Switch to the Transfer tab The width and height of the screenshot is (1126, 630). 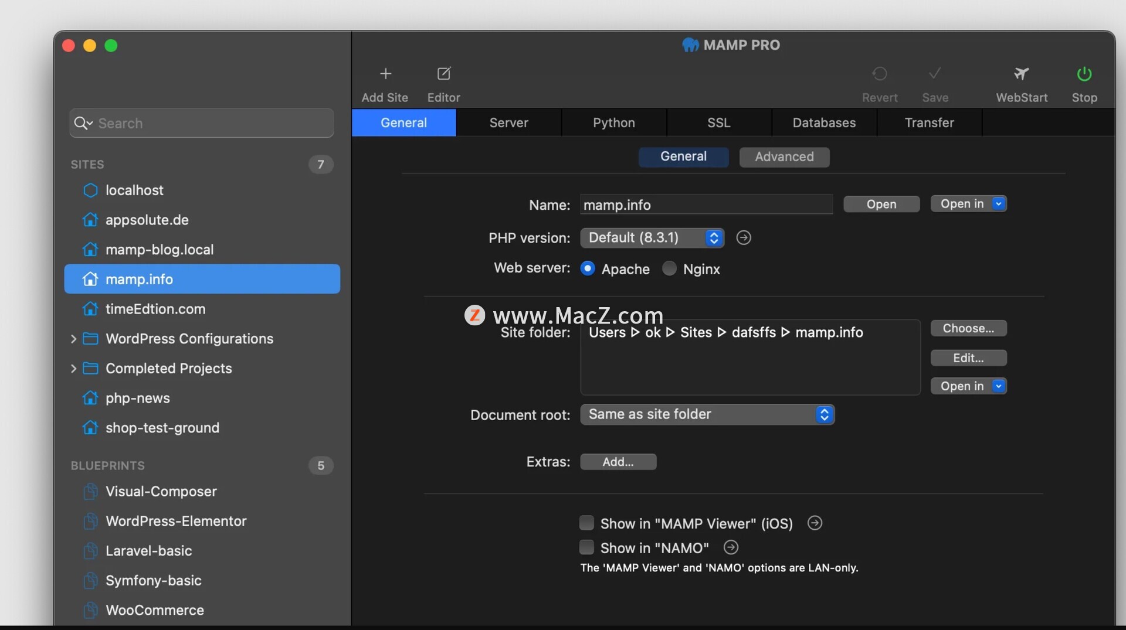pyautogui.click(x=930, y=122)
